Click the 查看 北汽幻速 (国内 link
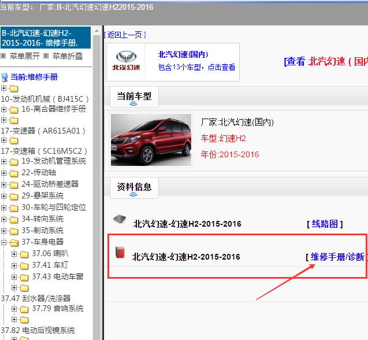 [x=326, y=61]
